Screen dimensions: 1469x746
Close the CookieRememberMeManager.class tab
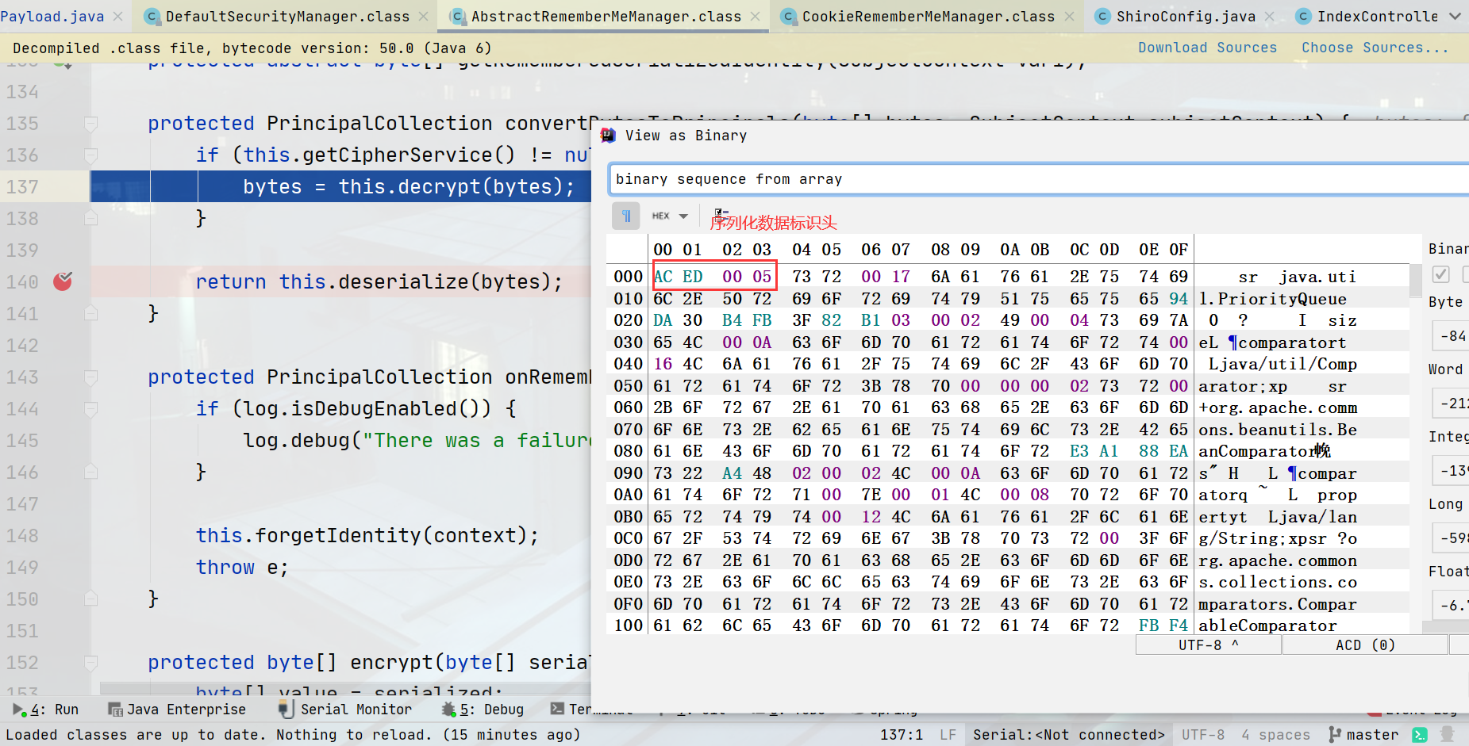(x=1069, y=16)
